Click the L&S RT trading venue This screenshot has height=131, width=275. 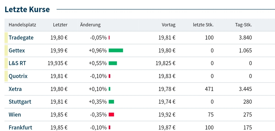pos(17,63)
